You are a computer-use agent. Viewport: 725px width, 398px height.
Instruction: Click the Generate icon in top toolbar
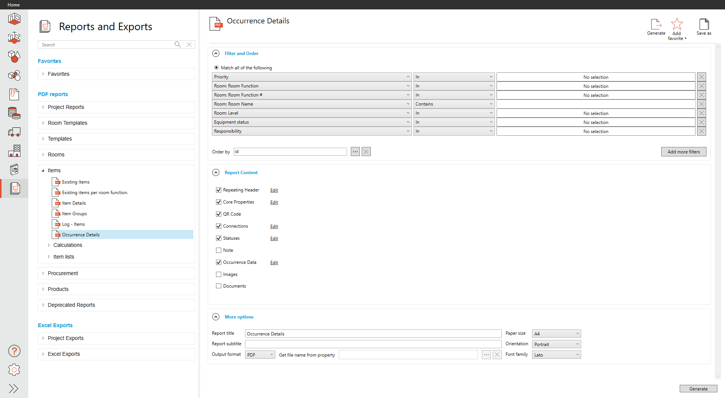(x=656, y=24)
